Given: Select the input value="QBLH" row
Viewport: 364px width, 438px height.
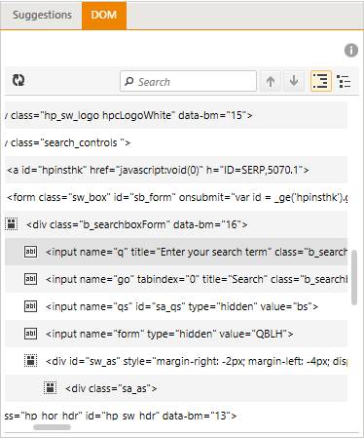Looking at the screenshot, I should [x=176, y=334].
